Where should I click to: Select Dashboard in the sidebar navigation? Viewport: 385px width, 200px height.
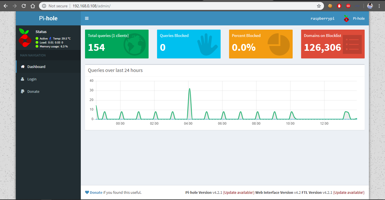click(36, 67)
